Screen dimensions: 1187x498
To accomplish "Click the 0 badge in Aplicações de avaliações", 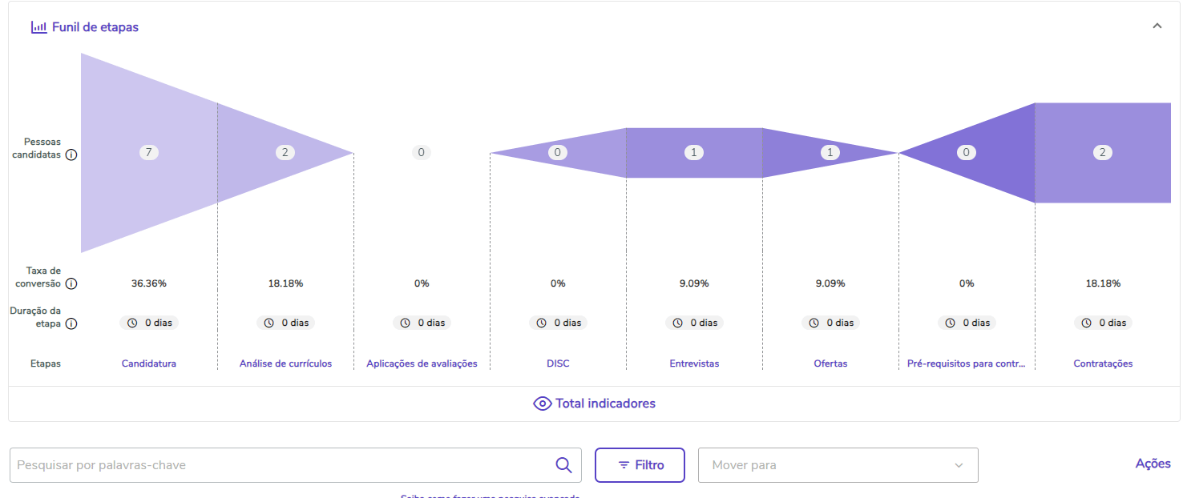I will pos(422,152).
